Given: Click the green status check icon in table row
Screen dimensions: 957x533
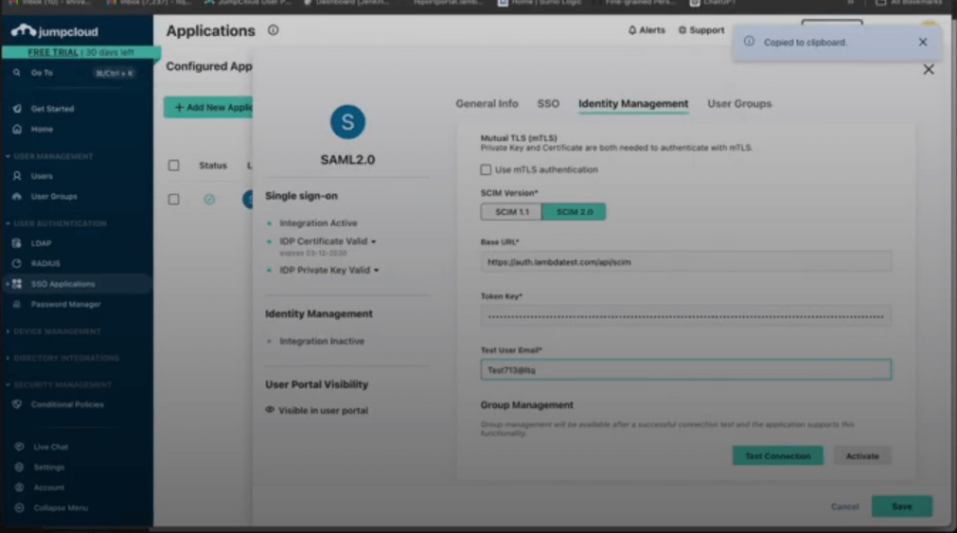Looking at the screenshot, I should [x=209, y=199].
